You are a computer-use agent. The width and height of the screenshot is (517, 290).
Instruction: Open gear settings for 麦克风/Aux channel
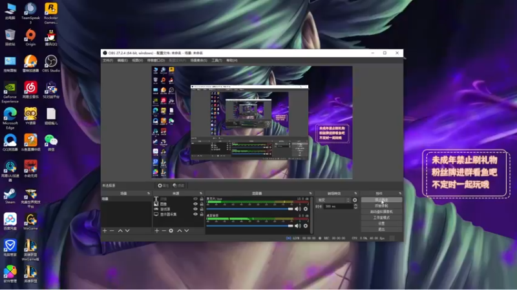tap(306, 209)
